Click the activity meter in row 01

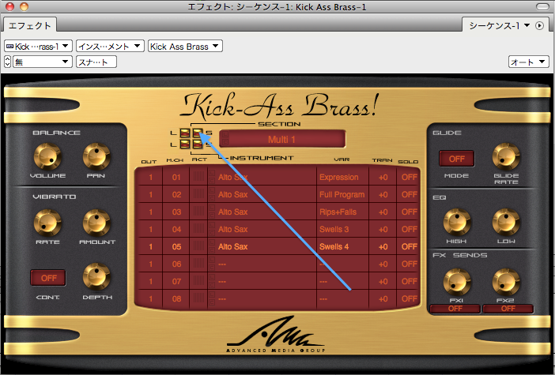pos(198,177)
